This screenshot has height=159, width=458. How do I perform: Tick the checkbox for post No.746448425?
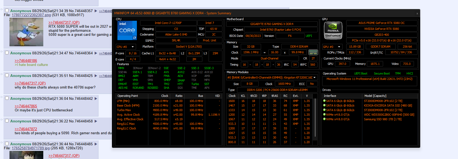(x=7, y=75)
